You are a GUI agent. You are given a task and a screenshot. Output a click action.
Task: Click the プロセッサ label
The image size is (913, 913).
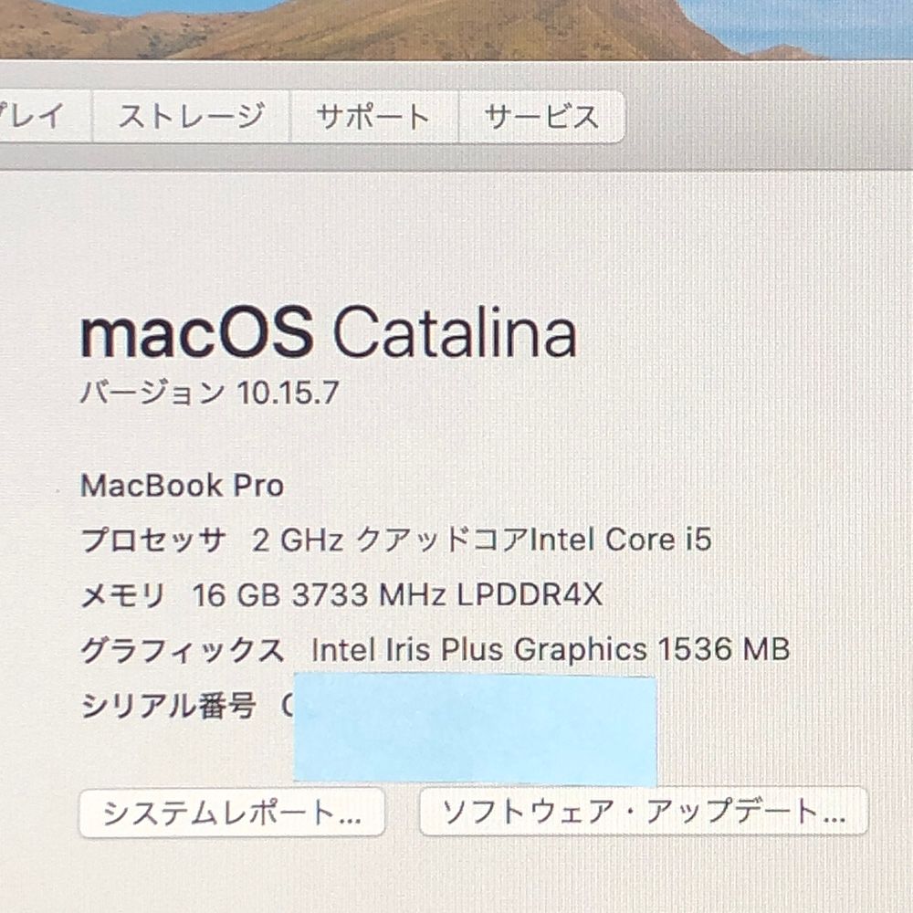[152, 540]
